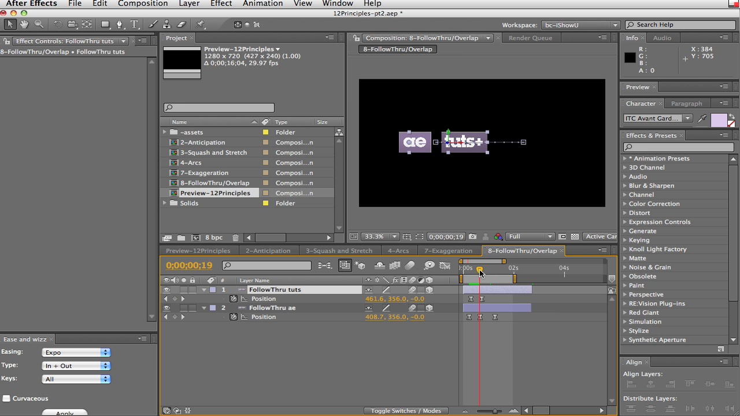This screenshot has width=740, height=416.
Task: Open the Composition Mini-Flowchart in timeline
Action: (x=324, y=265)
